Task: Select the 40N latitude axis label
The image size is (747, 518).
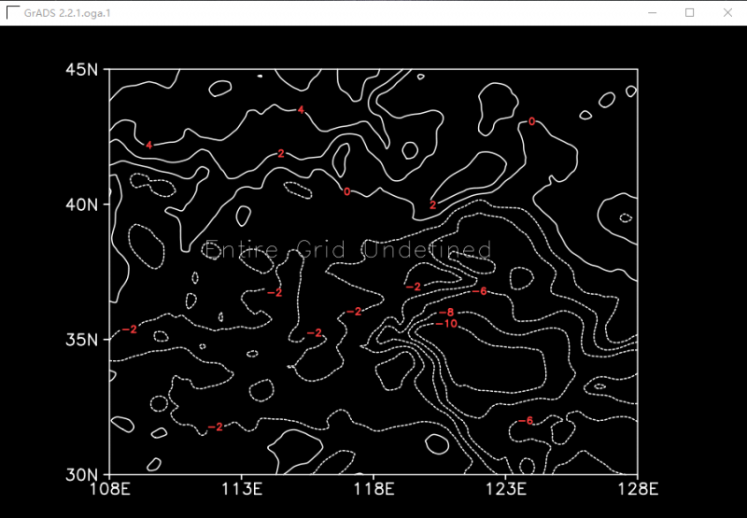Action: tap(83, 204)
